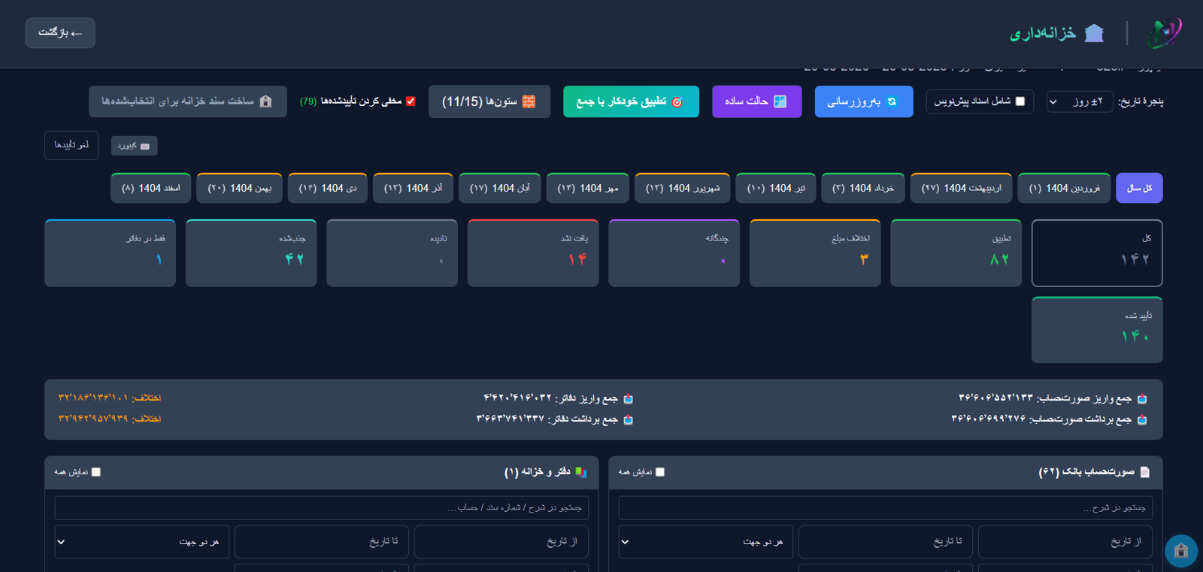1203x572 pixels.
Task: Open the ستون‌ها (11/15) columns selector
Action: [x=489, y=101]
